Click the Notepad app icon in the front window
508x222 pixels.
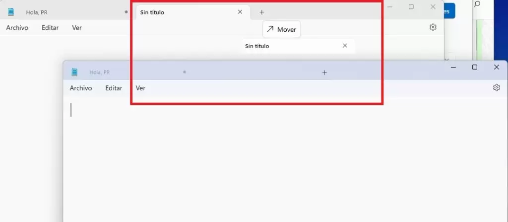pos(74,72)
